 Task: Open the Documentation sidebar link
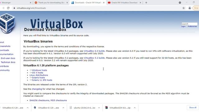(x=7, y=54)
